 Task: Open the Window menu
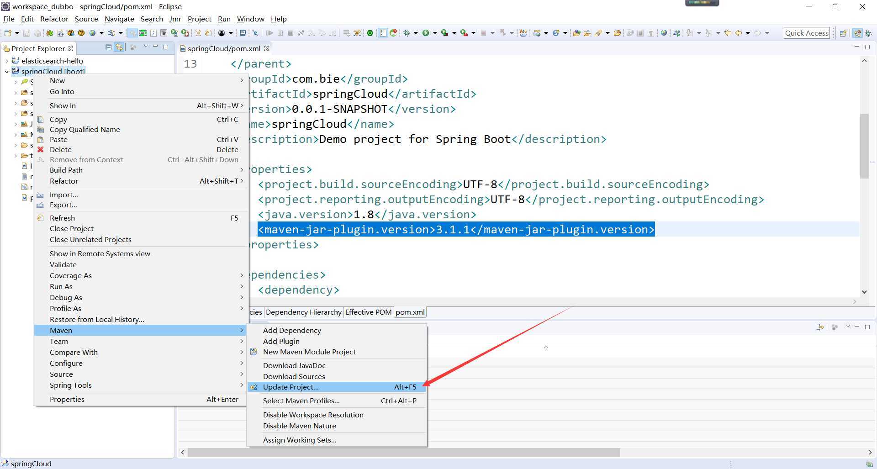coord(250,19)
